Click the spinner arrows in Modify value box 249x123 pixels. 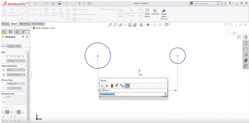166,94
